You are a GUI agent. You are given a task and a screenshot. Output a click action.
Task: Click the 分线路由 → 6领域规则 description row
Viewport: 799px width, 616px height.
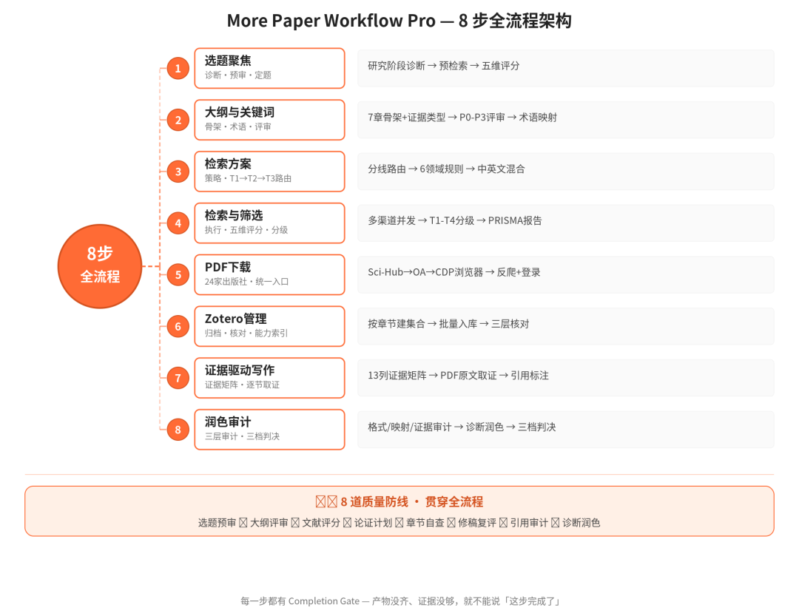click(566, 172)
